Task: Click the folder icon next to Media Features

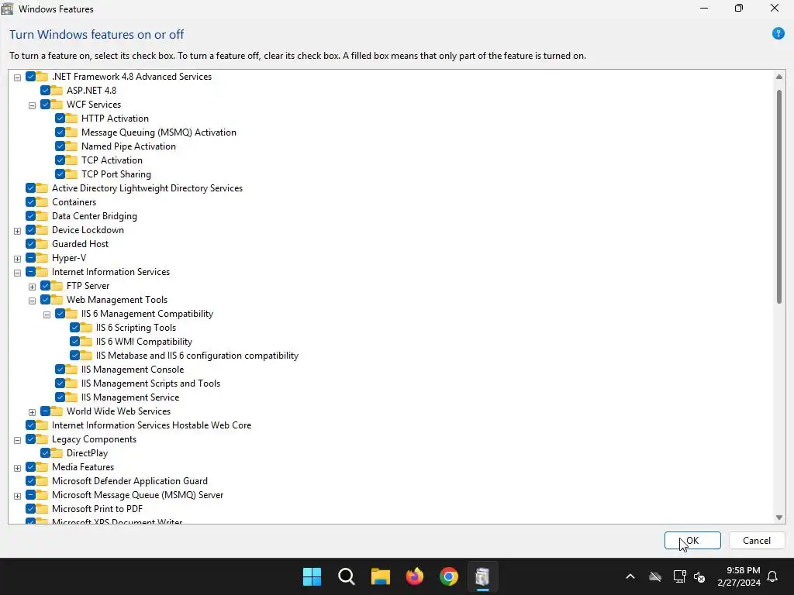Action: pyautogui.click(x=42, y=467)
